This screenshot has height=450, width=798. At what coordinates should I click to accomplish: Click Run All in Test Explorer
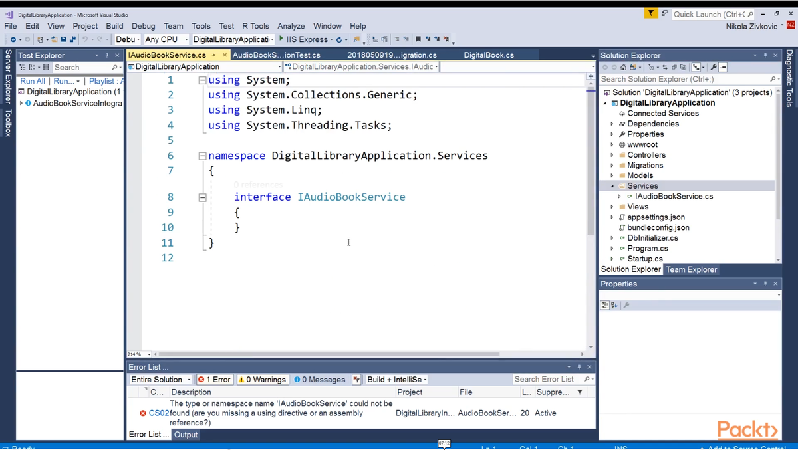point(33,81)
